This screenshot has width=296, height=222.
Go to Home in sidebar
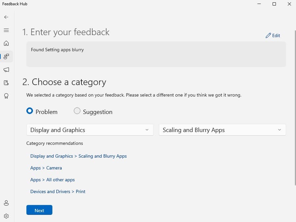6,43
